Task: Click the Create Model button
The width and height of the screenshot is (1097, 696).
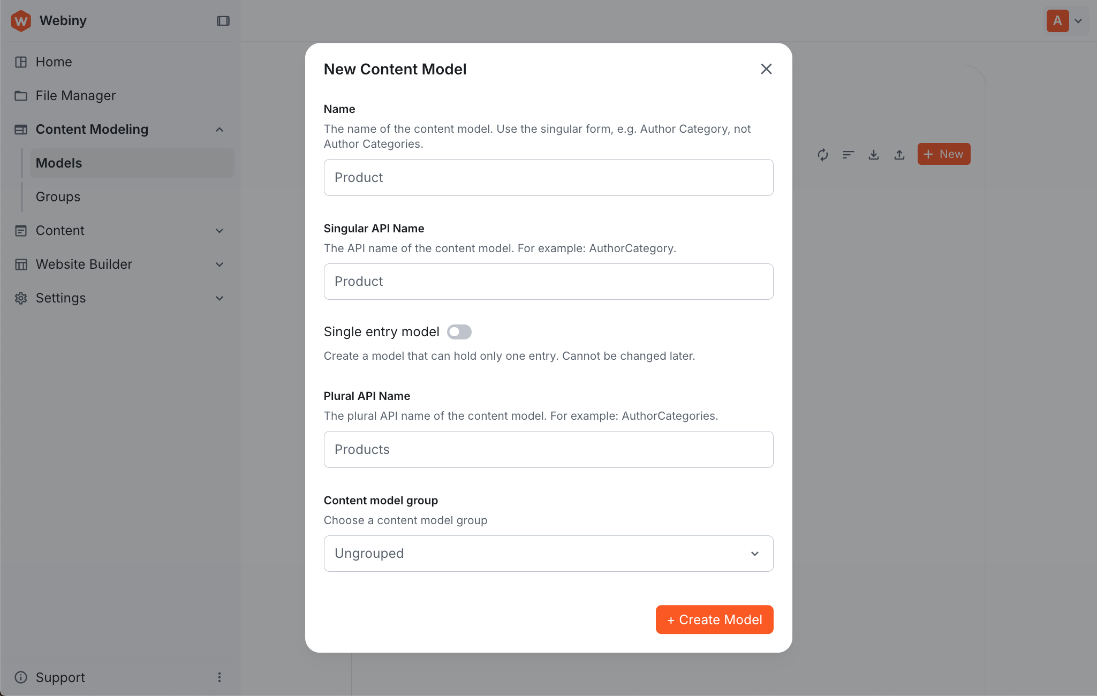Action: click(x=714, y=619)
